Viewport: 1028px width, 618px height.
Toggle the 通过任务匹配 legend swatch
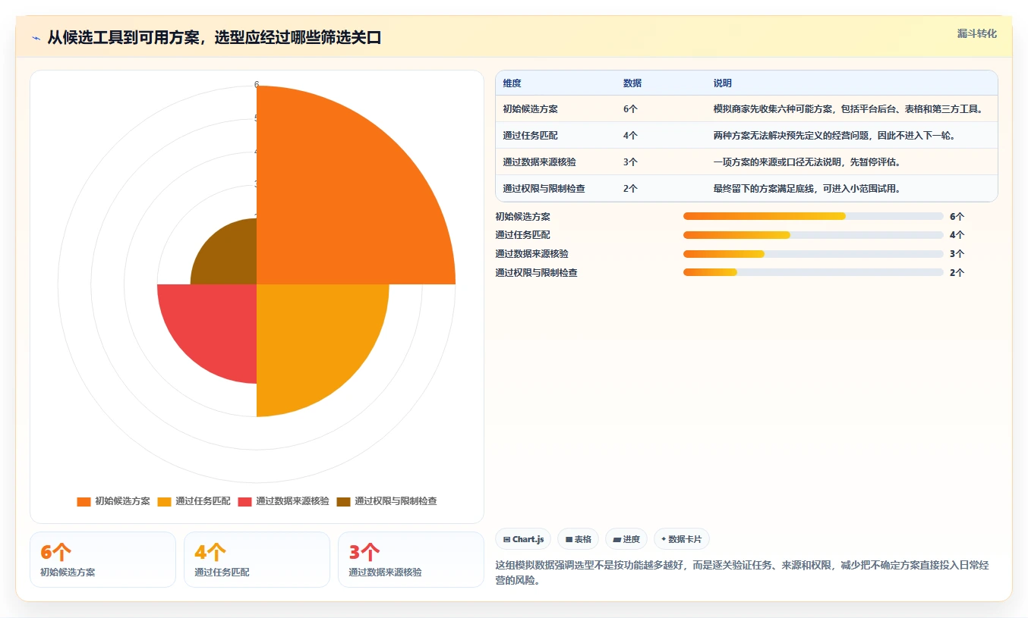click(x=164, y=501)
